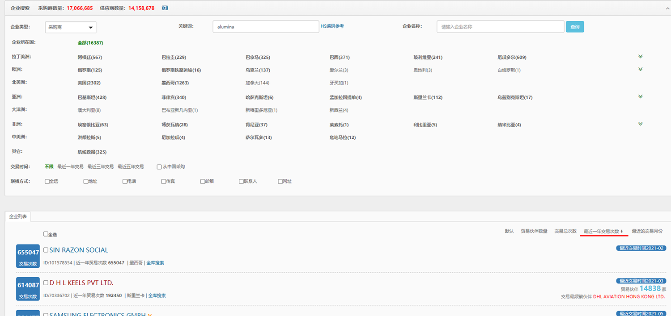
Task: Expand more 拉丁美洲 countries with the double-chevron
Action: (640, 57)
